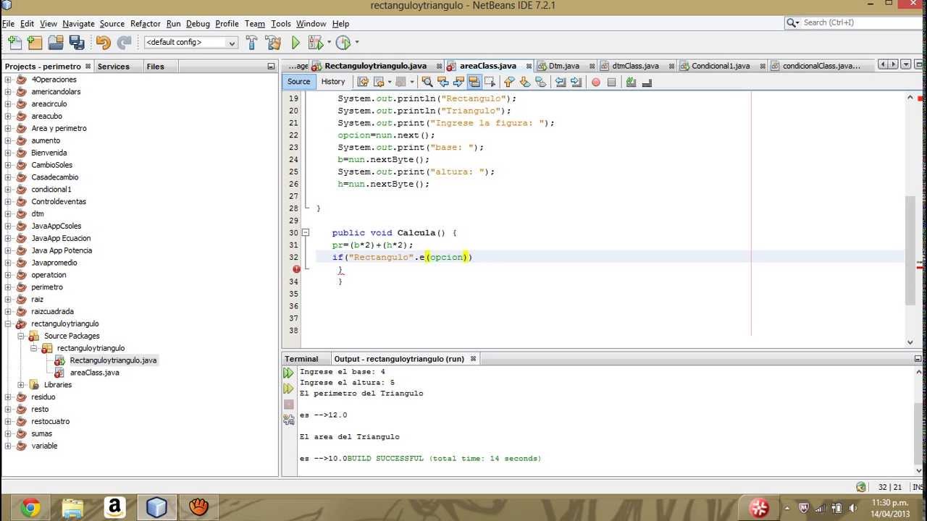Click the New Project toolbar icon
This screenshot has height=521, width=927.
34,43
